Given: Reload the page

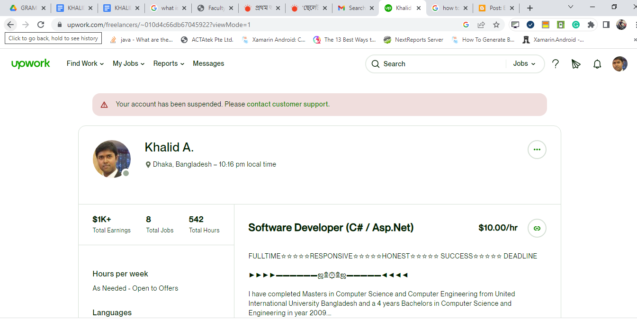Looking at the screenshot, I should point(41,25).
